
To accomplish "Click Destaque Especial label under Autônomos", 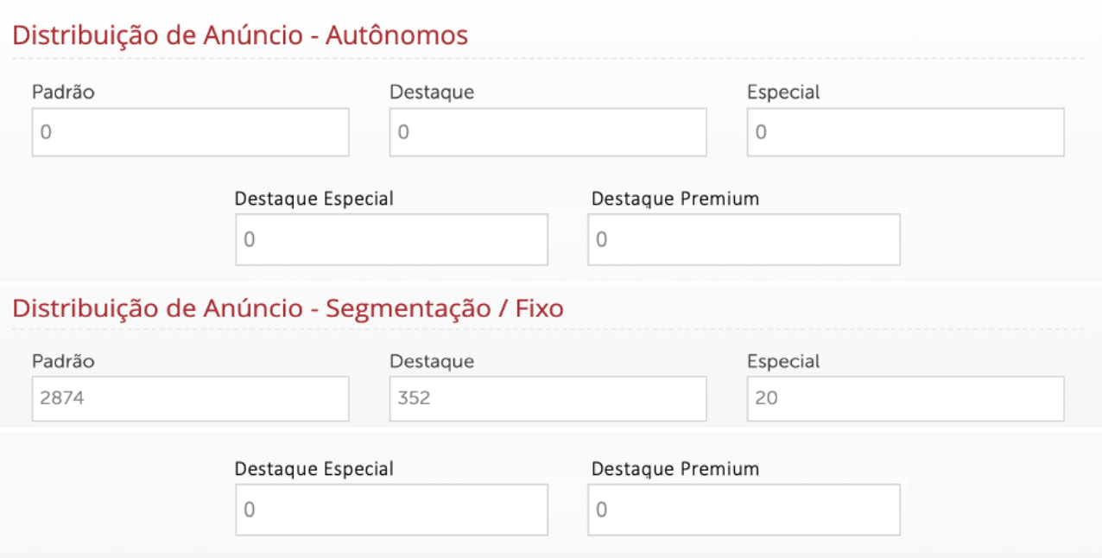I will 313,199.
